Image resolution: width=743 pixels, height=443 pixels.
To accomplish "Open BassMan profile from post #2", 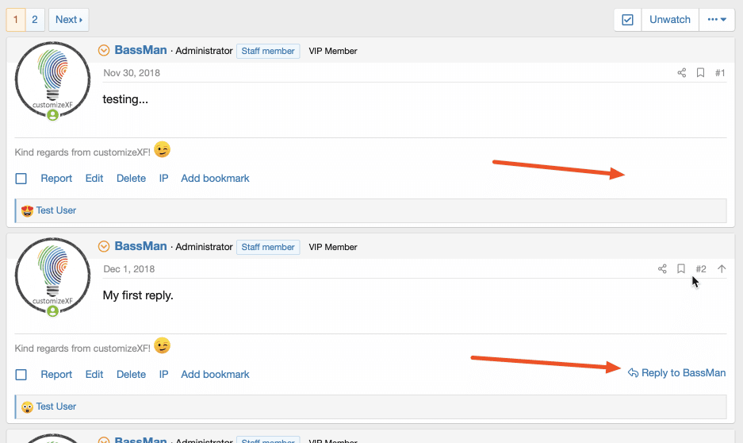I will (x=140, y=246).
